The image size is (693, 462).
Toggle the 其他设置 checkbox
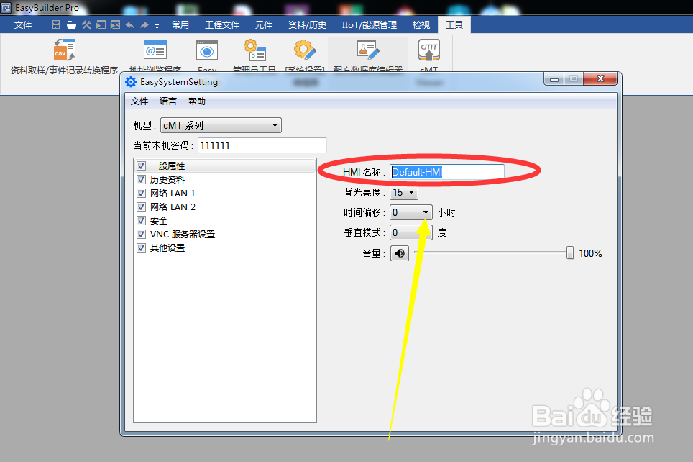(x=141, y=248)
